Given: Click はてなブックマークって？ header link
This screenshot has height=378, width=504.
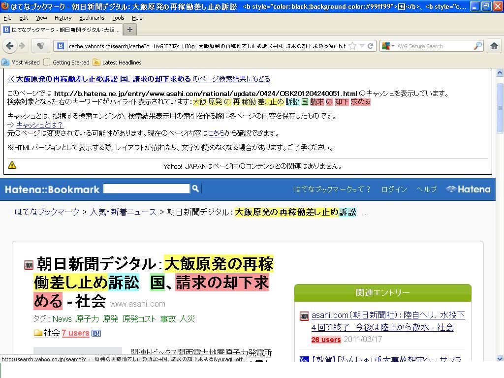Looking at the screenshot, I should [x=332, y=189].
